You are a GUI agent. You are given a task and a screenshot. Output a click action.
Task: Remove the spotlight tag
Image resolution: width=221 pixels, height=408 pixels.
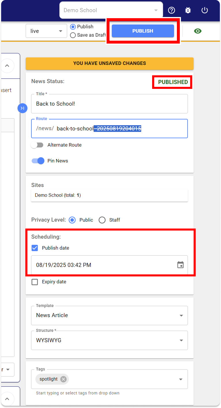[63, 379]
